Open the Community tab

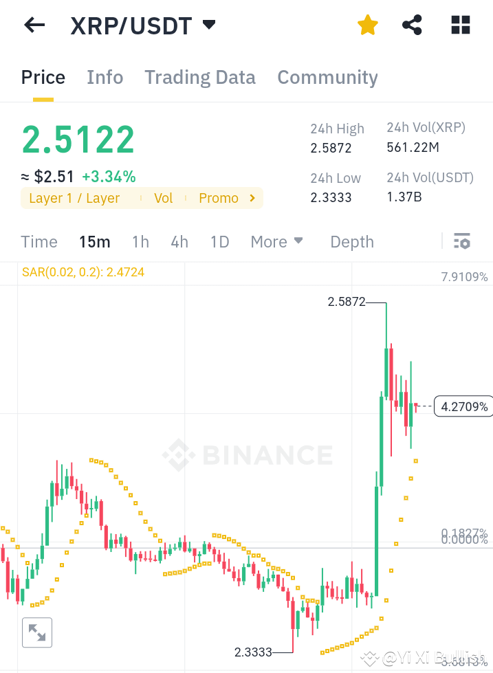tap(327, 77)
